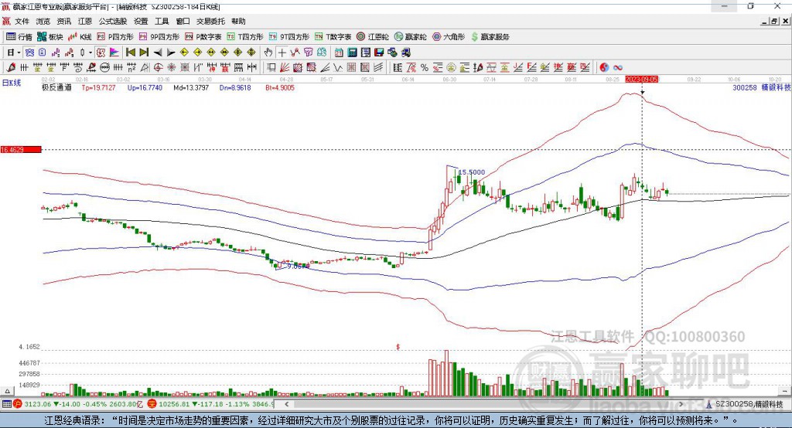The height and width of the screenshot is (428, 792).
Task: Click the Up=16.7740 indicator value
Action: pos(145,87)
